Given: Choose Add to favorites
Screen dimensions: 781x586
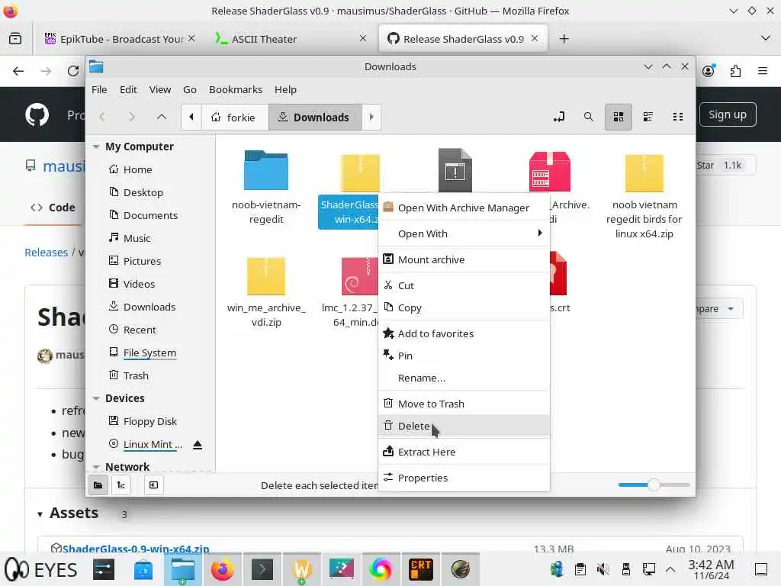Looking at the screenshot, I should 464,334.
